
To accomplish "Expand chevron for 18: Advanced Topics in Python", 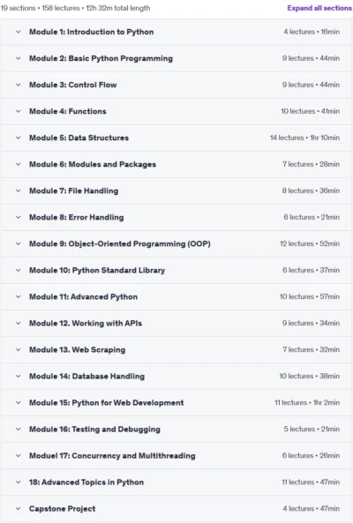I will pos(19,482).
